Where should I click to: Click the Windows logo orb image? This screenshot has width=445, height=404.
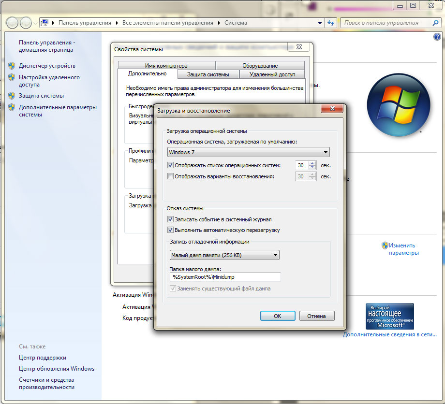399,105
